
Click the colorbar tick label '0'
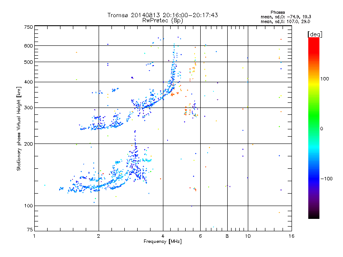point(322,129)
